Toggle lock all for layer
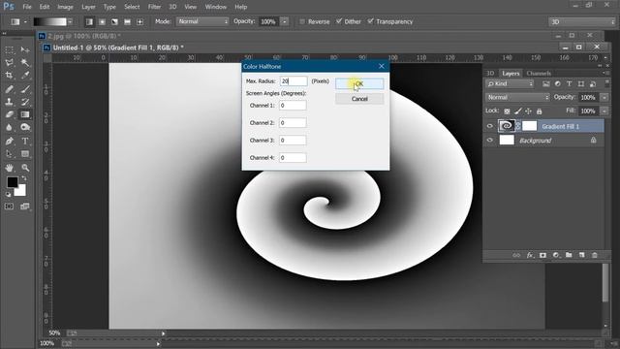This screenshot has height=349, width=620. (539, 111)
